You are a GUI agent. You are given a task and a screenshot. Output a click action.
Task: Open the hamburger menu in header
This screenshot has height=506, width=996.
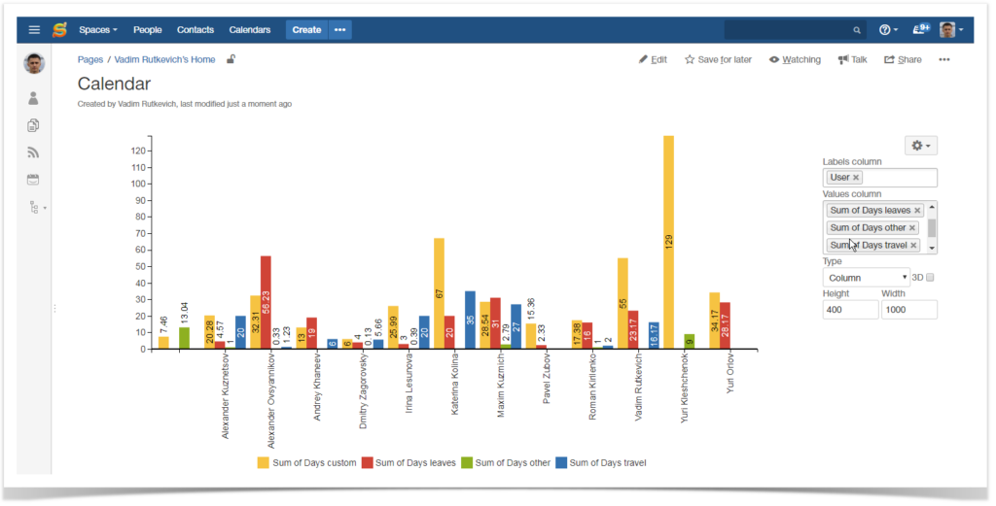(x=34, y=30)
